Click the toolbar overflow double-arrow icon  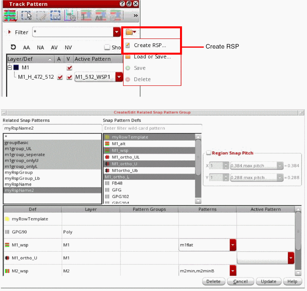click(135, 15)
